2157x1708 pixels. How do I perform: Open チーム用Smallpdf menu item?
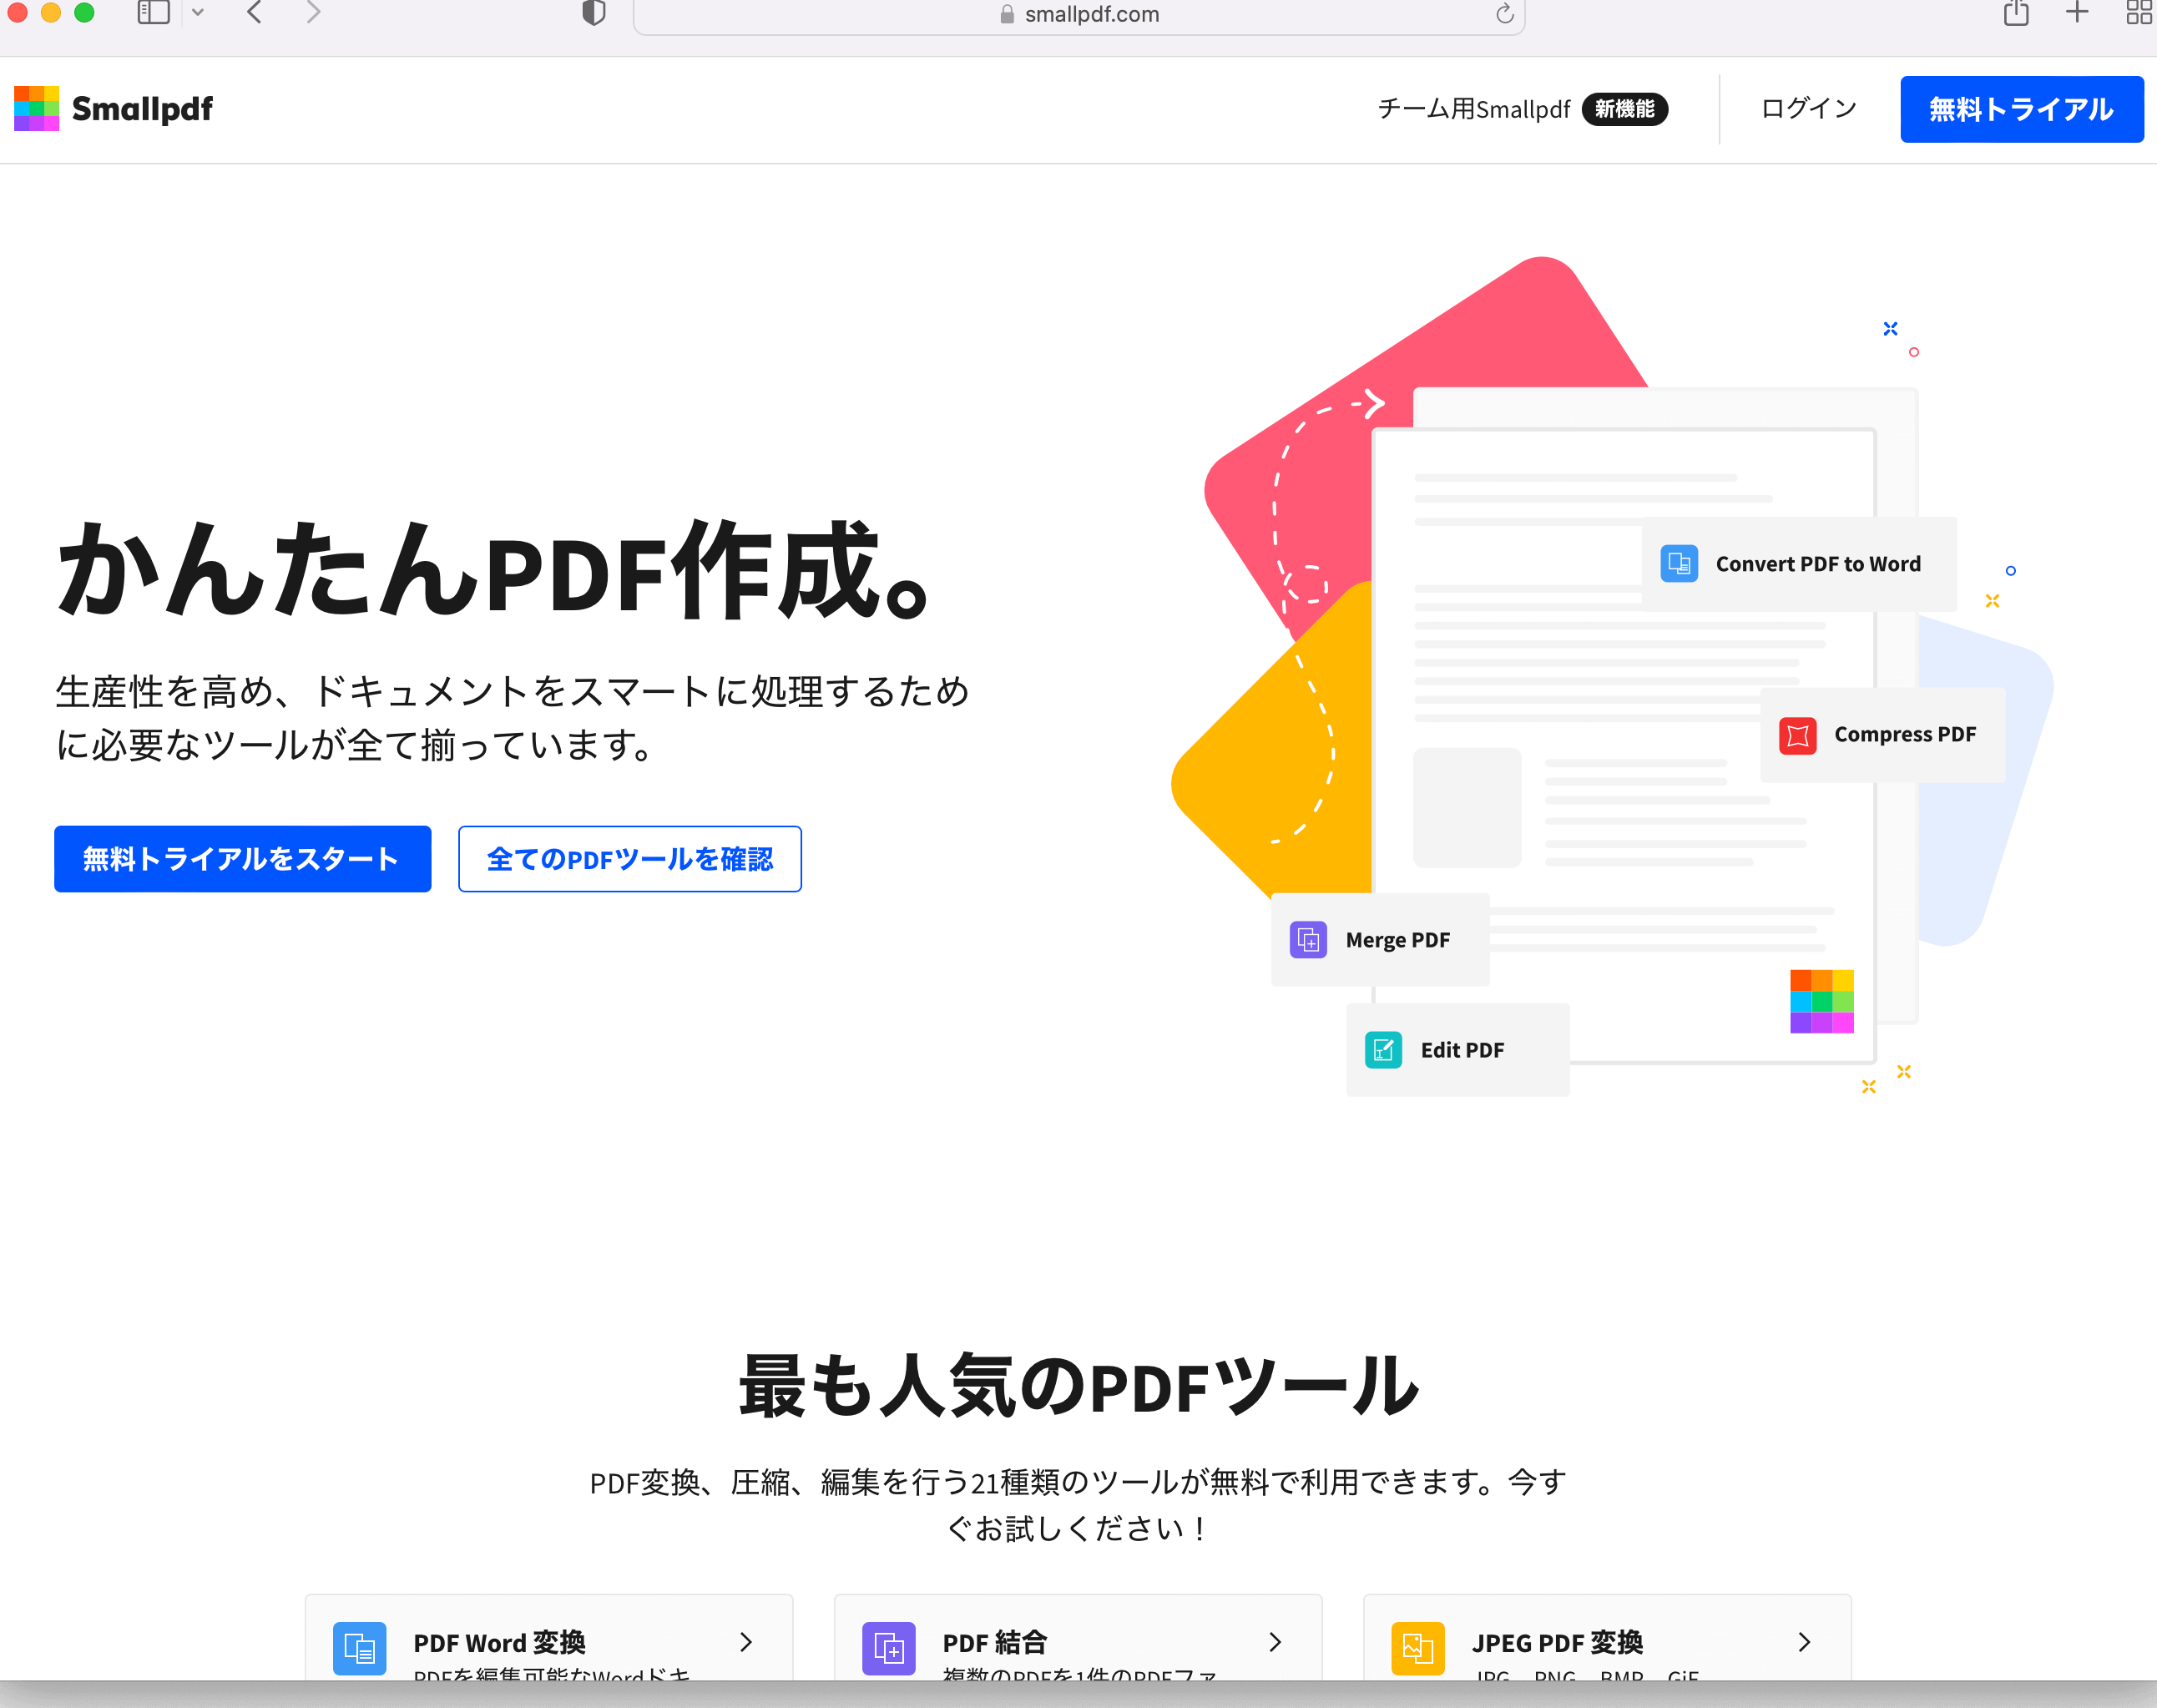pos(1473,108)
